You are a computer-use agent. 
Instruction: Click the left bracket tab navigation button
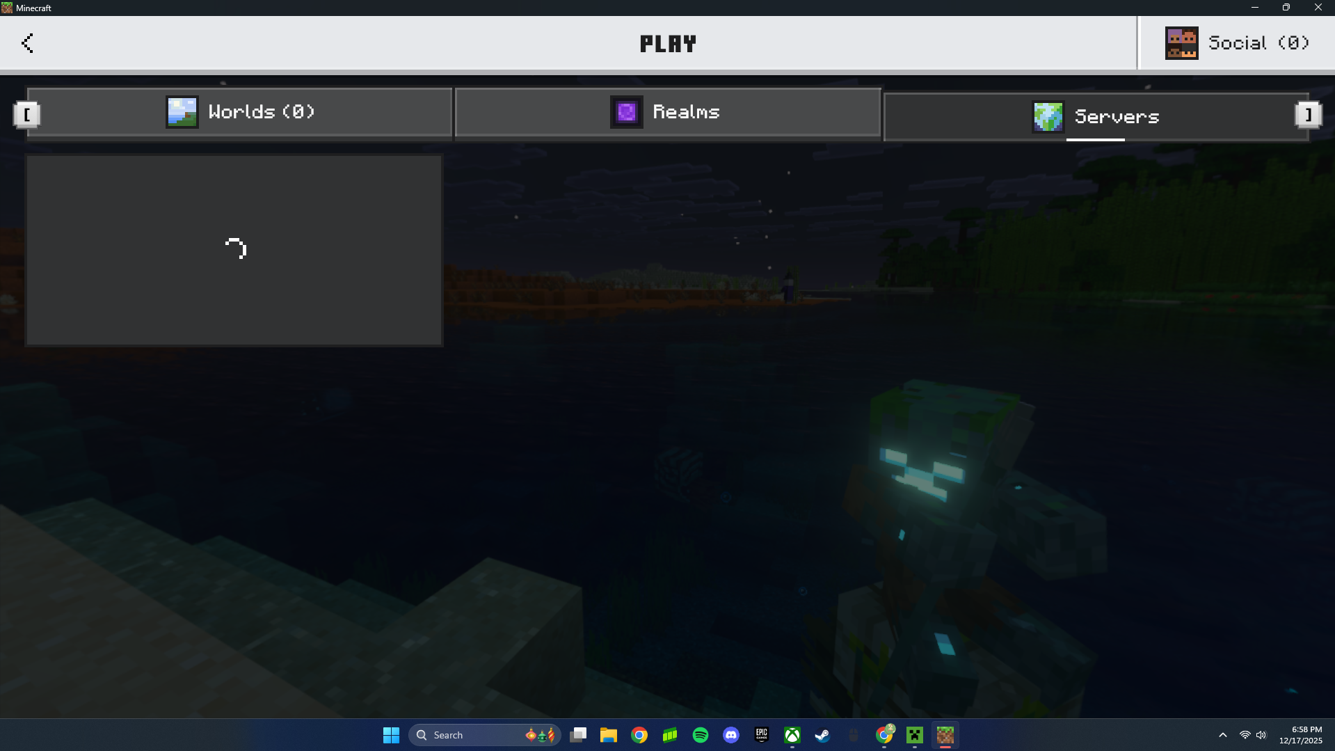27,115
